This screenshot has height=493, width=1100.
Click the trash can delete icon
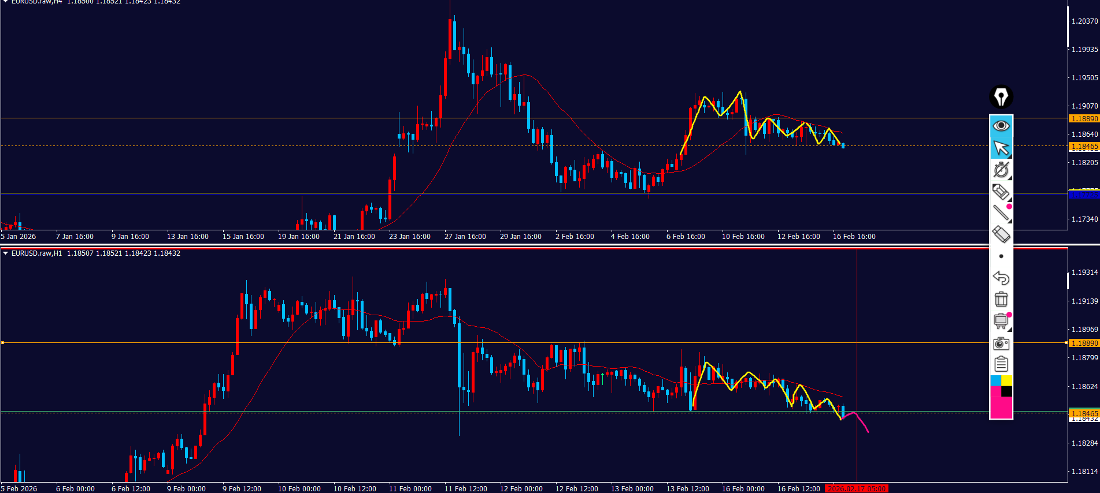pyautogui.click(x=1001, y=299)
